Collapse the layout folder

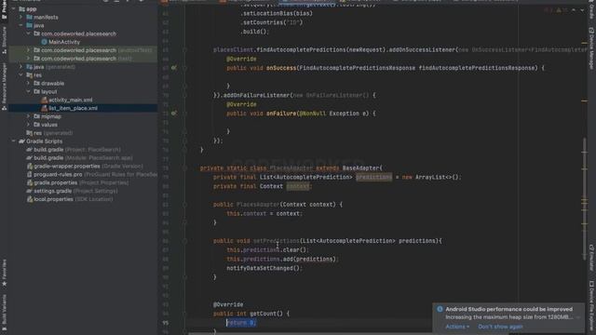28,91
